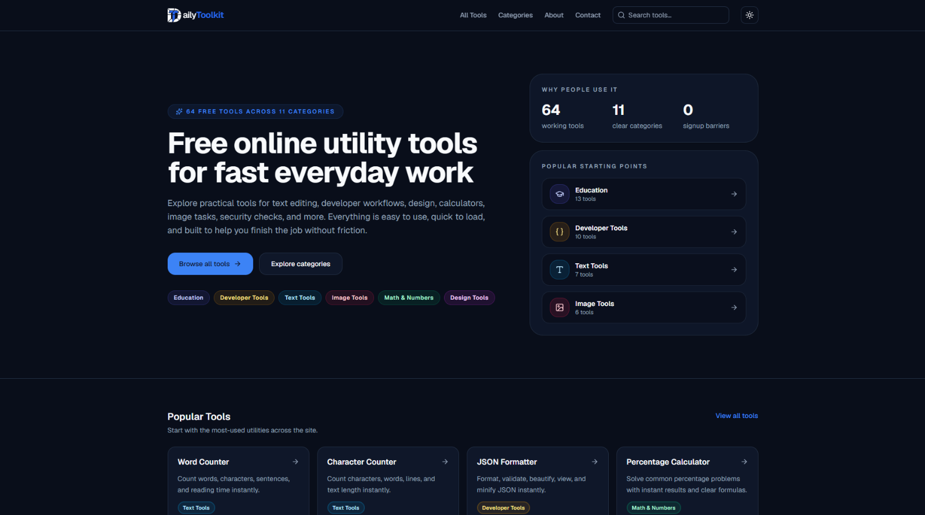Click the '11 clear categories' stat

(x=637, y=116)
